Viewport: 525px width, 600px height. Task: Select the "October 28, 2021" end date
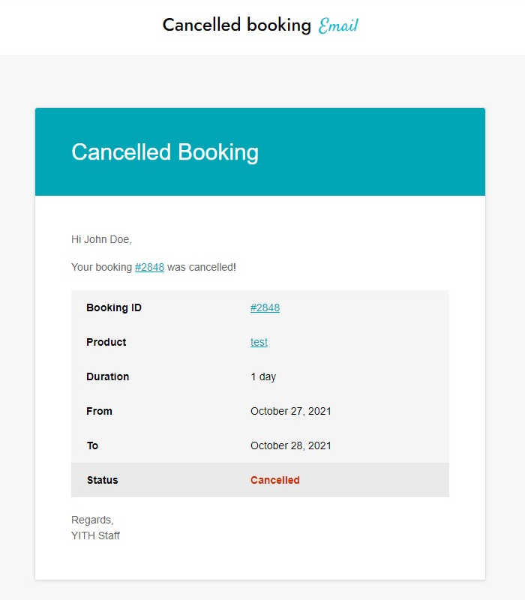pyautogui.click(x=290, y=445)
